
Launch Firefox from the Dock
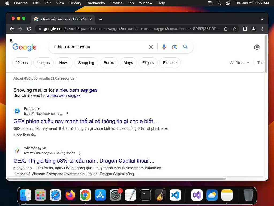(x=70, y=195)
